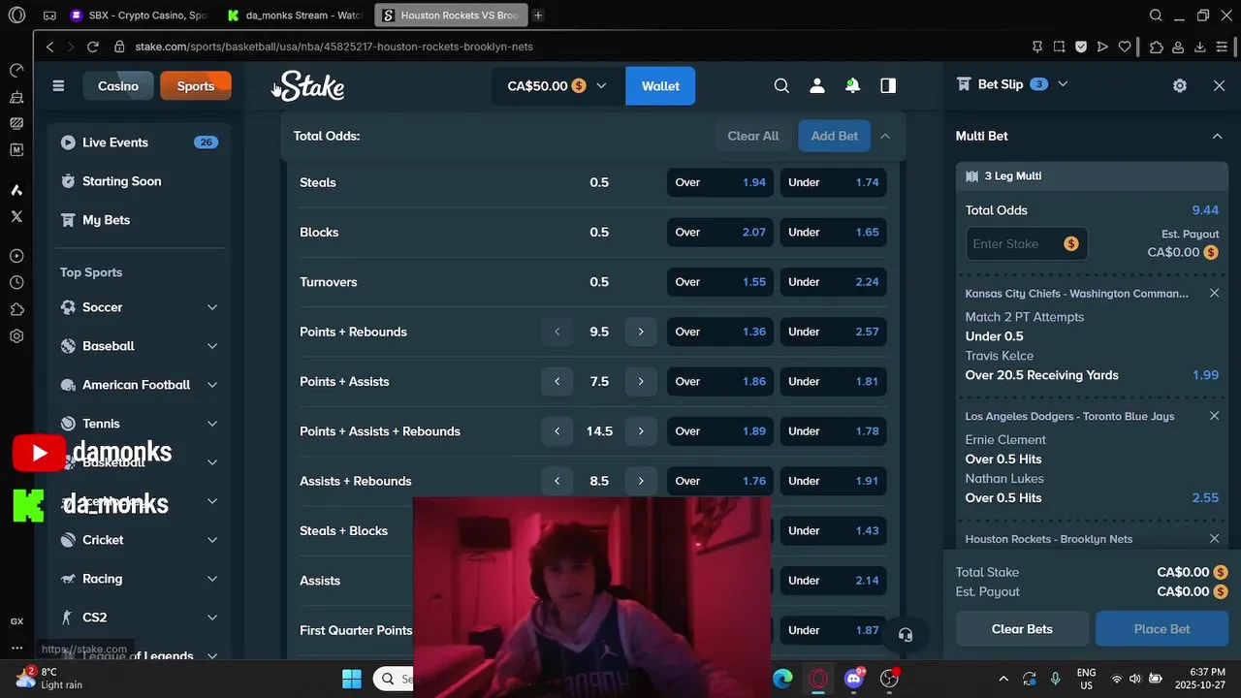Open the Stake search magnifier
This screenshot has height=698, width=1241.
(x=781, y=85)
